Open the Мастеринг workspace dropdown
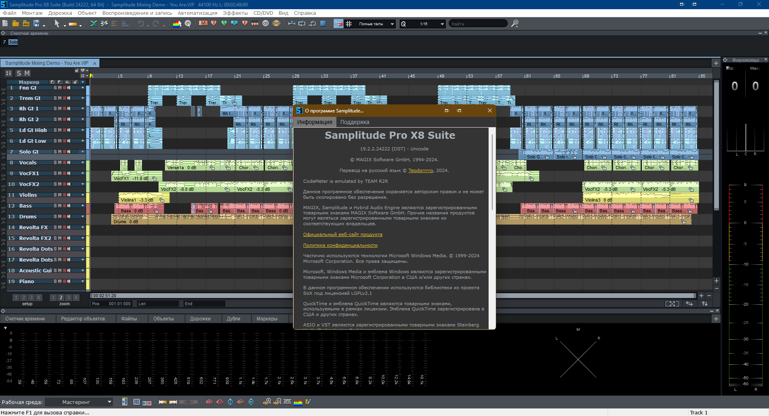This screenshot has height=416, width=769. pyautogui.click(x=109, y=402)
